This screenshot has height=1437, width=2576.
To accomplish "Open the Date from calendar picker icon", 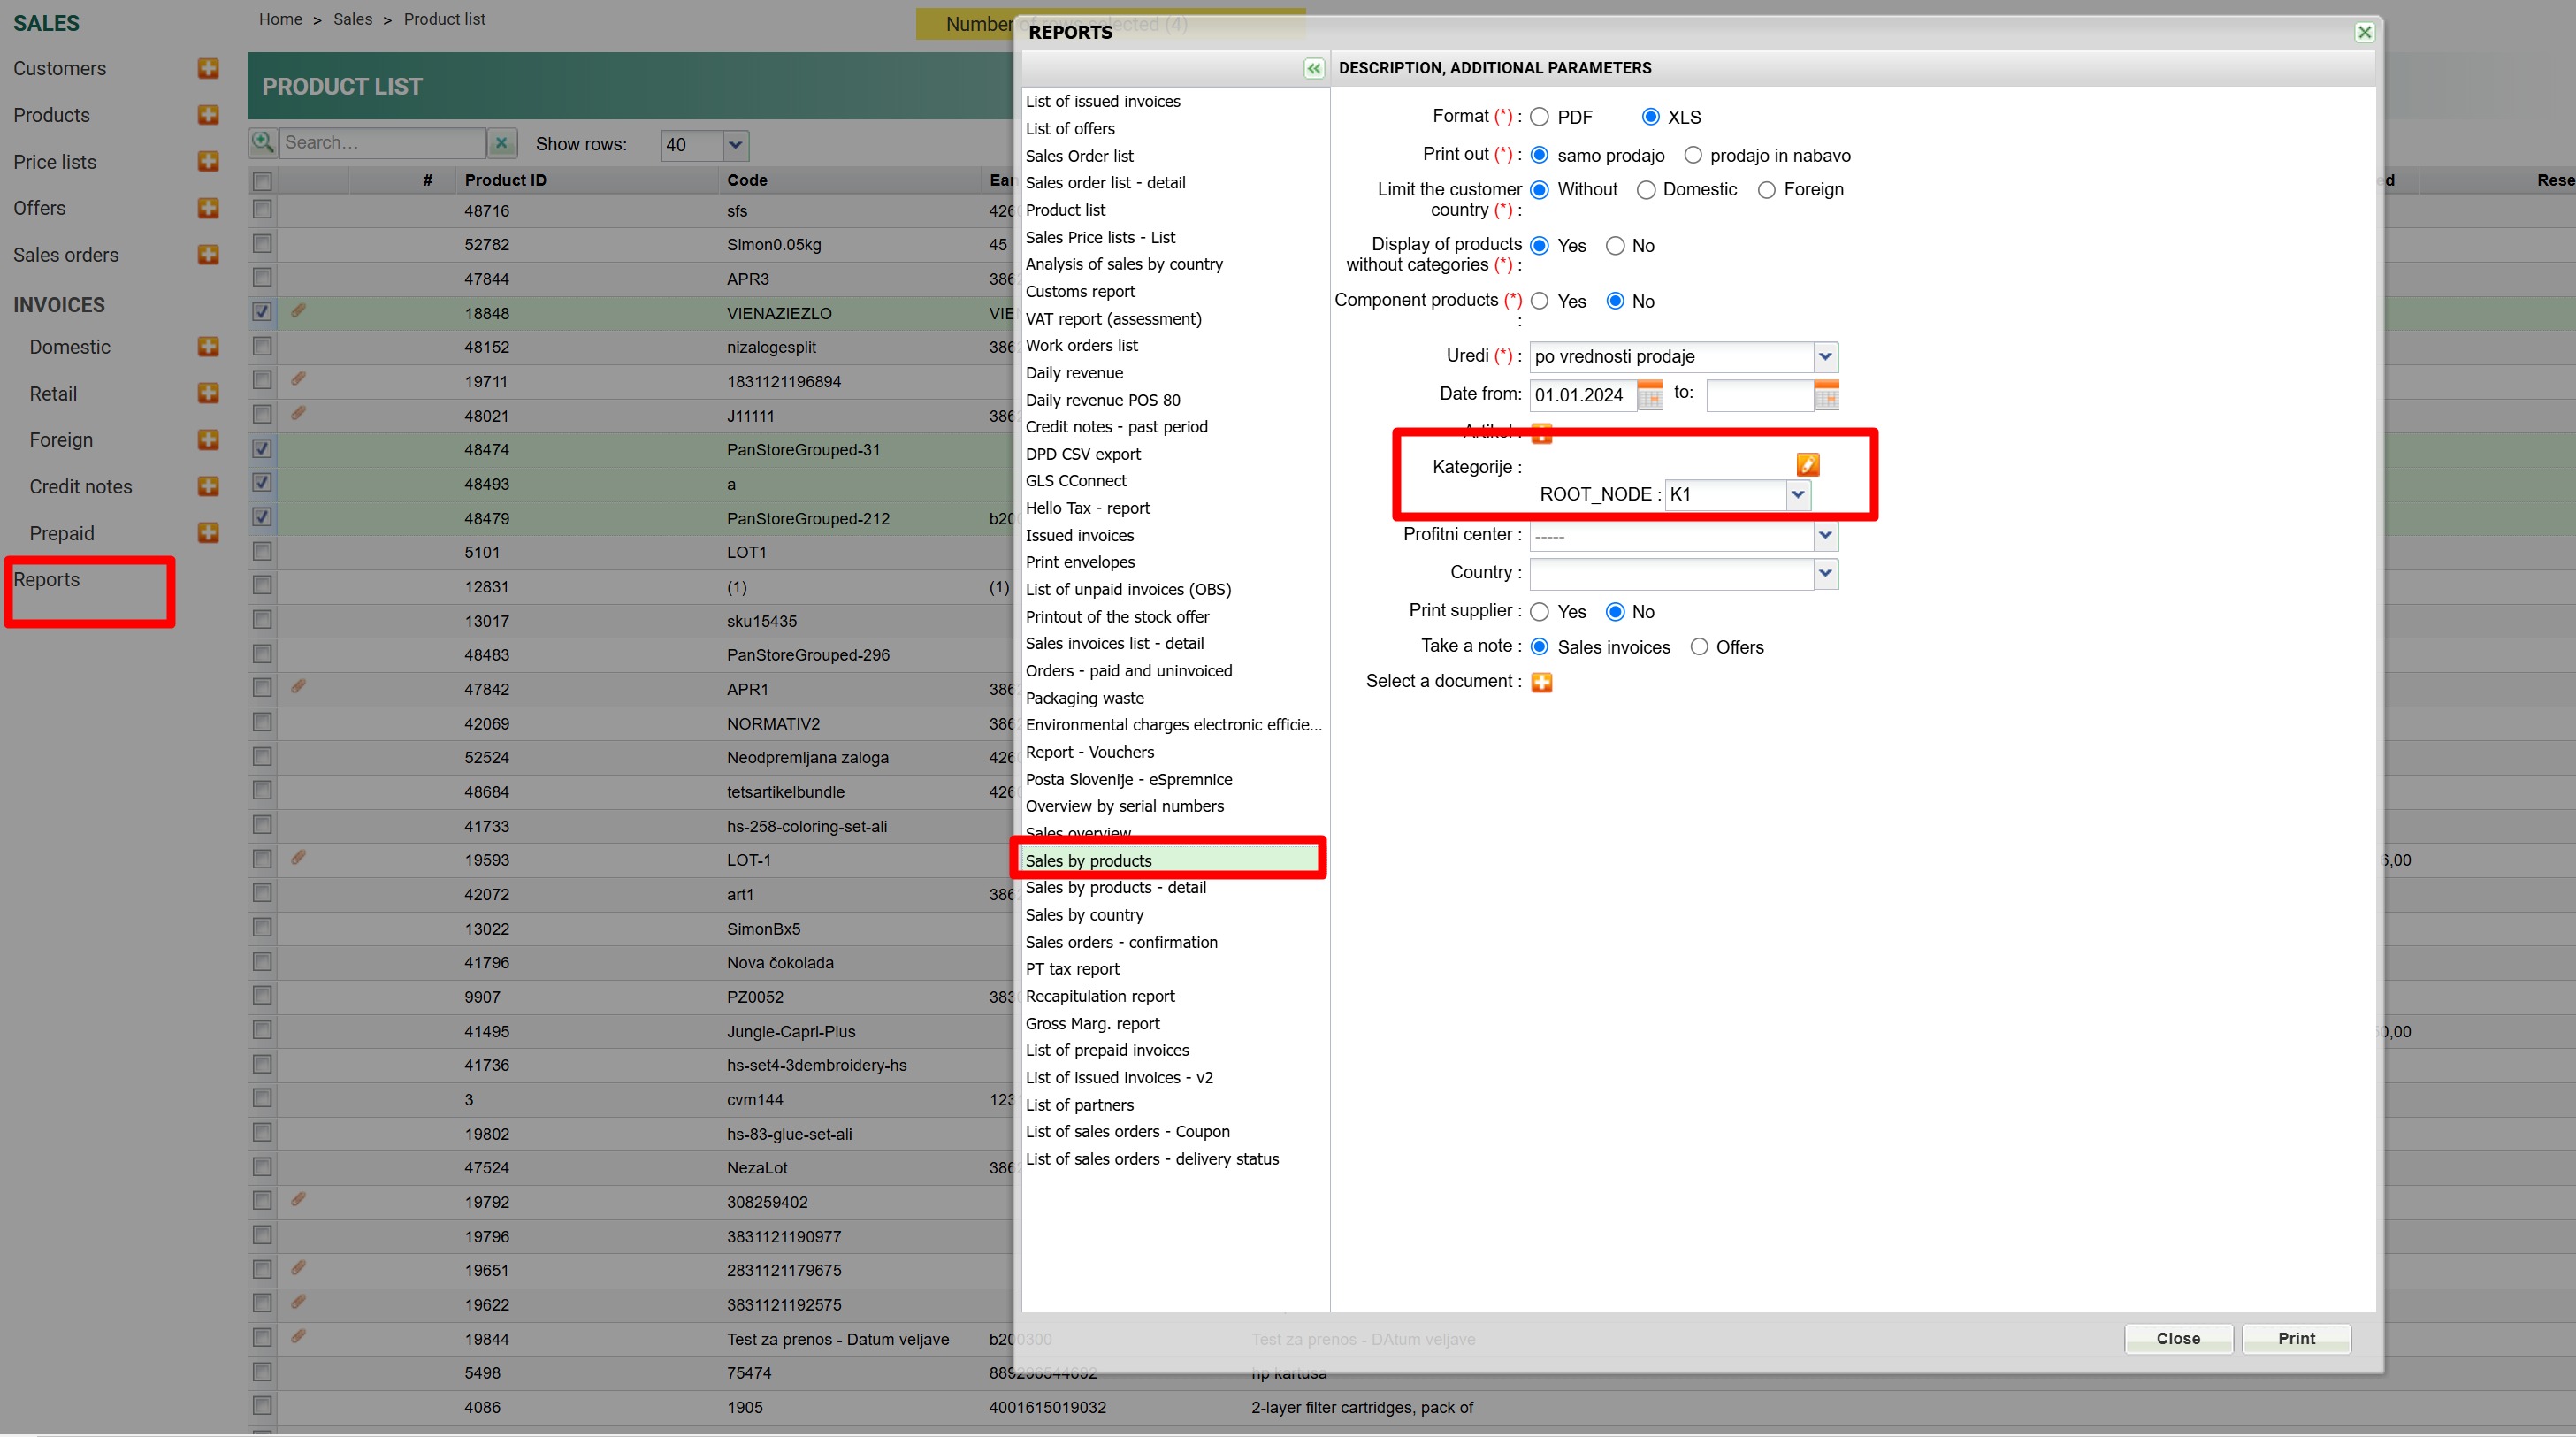I will coord(1649,395).
